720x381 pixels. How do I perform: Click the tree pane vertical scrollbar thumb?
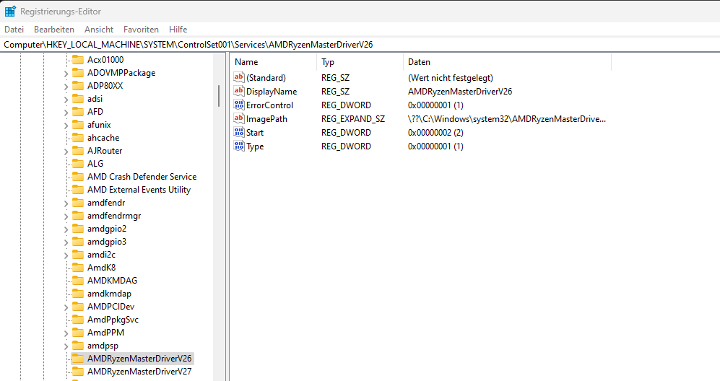[x=219, y=96]
